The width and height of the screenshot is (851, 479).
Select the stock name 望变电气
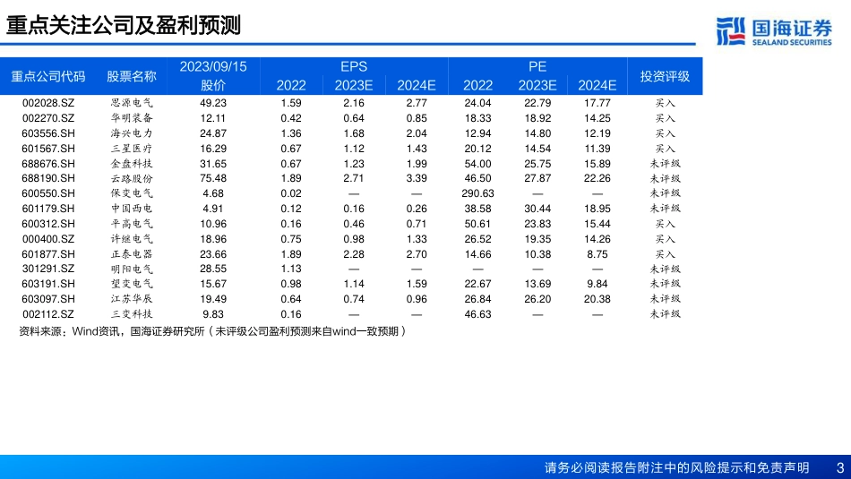[x=132, y=284]
